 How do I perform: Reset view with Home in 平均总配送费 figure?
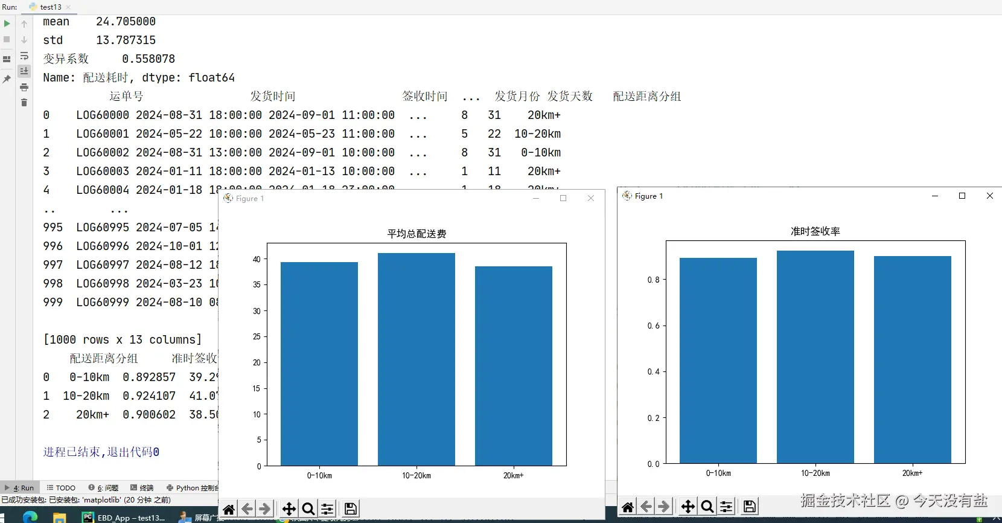[229, 509]
